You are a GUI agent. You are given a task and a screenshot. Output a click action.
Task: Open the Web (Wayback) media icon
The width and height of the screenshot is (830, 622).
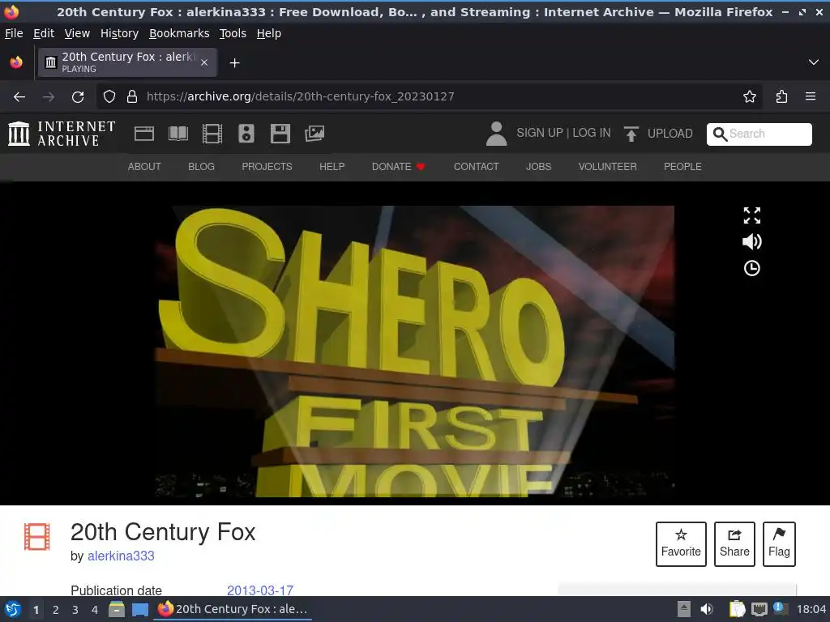tap(144, 134)
